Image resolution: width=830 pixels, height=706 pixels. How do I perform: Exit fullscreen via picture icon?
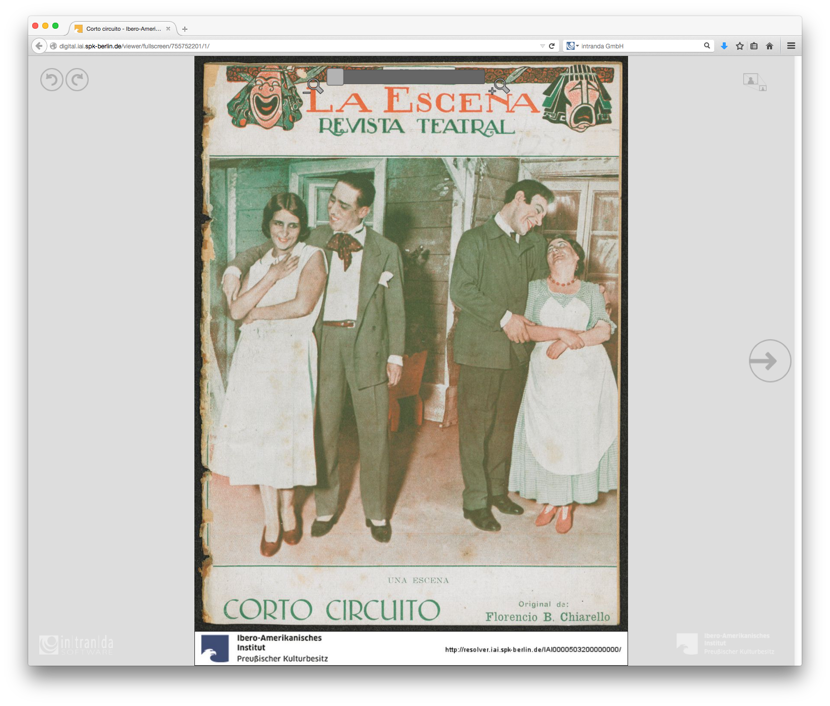[x=754, y=82]
